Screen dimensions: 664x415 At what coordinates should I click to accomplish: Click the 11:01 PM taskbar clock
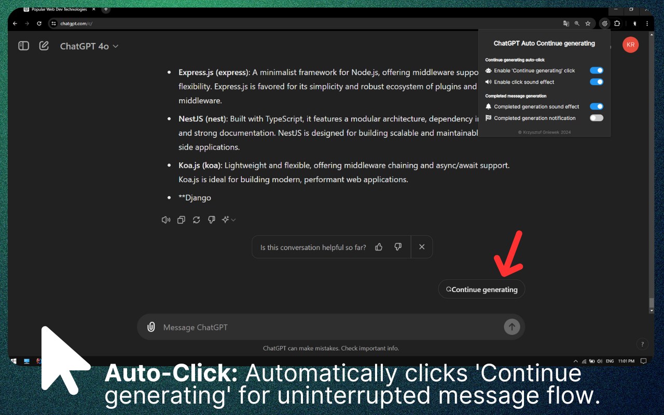pyautogui.click(x=626, y=361)
